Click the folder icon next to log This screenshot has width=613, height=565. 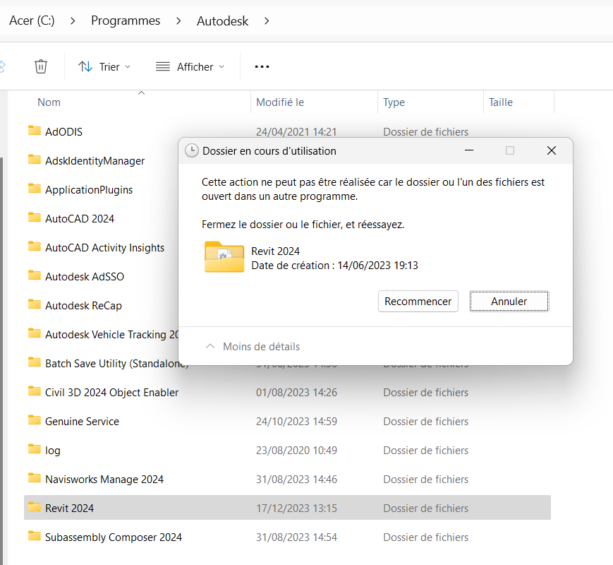tap(35, 449)
